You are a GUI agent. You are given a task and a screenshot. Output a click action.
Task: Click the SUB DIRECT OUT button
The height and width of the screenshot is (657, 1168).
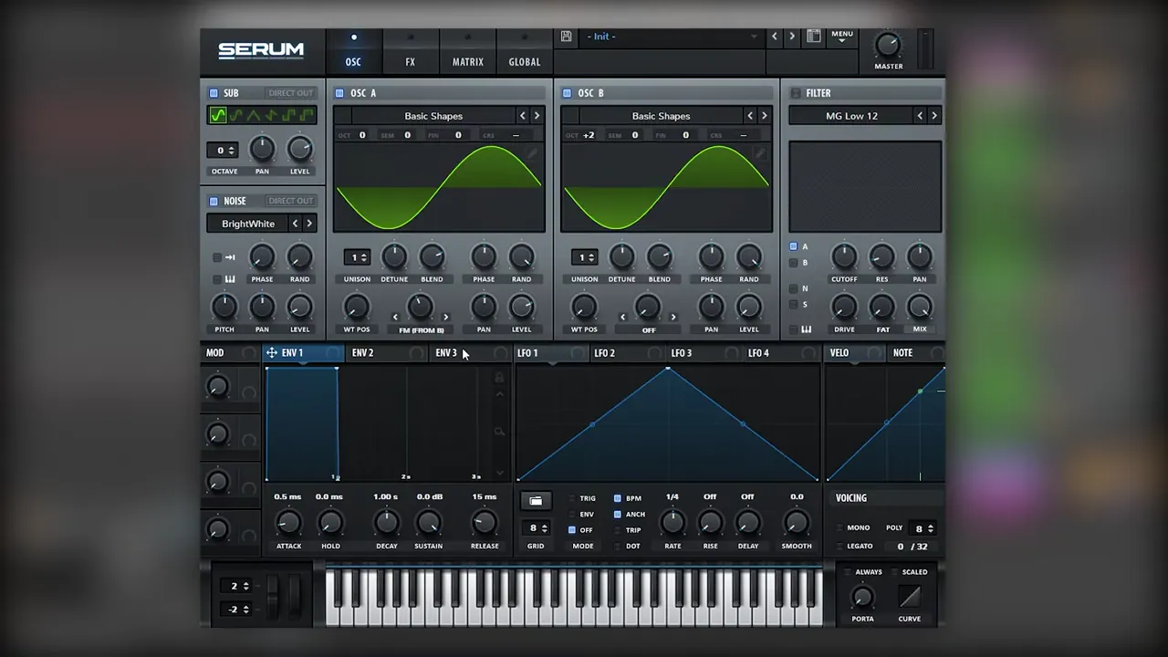[291, 93]
